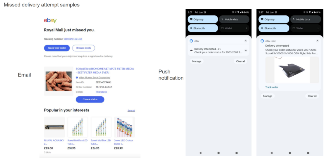The height and width of the screenshot is (161, 329).
Task: Click See all link in Popular interests
Action: (131, 110)
